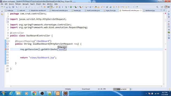
Task: Click the Open Task folder icon
Action: [99, 7]
